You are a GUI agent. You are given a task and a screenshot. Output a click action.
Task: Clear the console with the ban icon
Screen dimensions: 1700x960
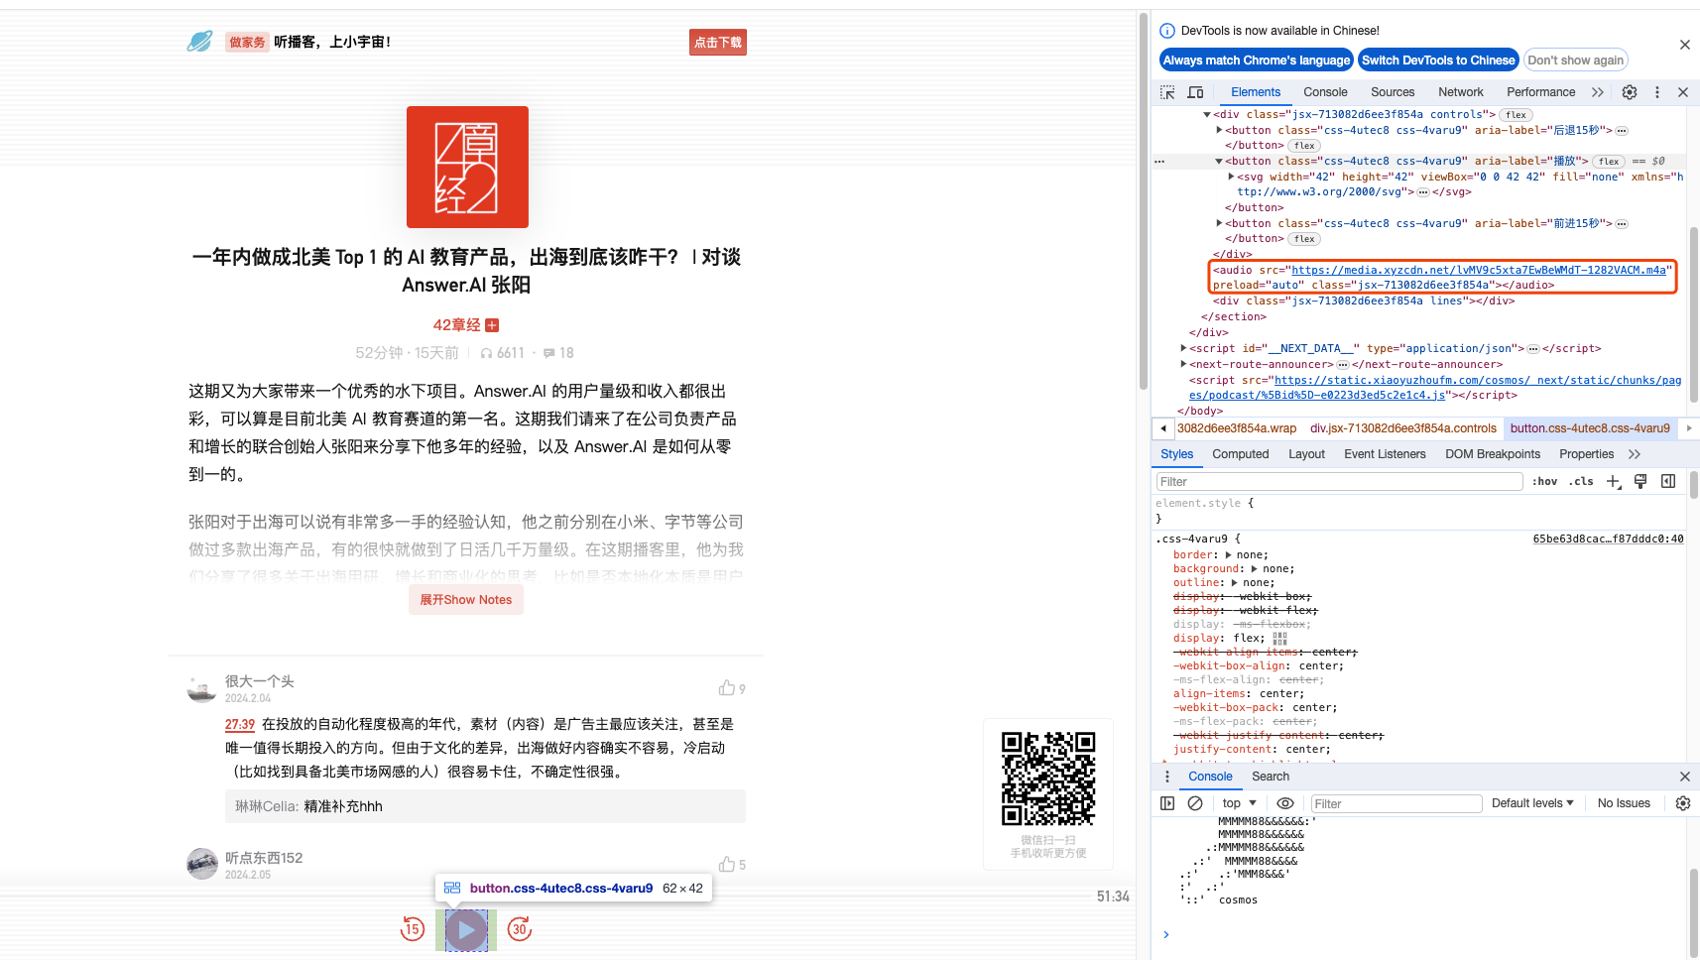pyautogui.click(x=1195, y=803)
